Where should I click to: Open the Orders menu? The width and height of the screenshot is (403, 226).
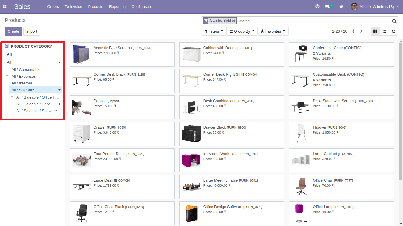pos(53,6)
